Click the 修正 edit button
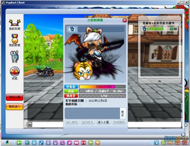This screenshot has height=146, width=190. coord(123,113)
